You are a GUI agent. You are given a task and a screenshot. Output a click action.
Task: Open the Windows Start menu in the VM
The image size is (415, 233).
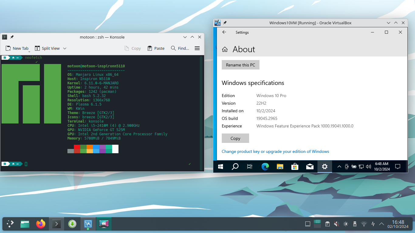pyautogui.click(x=221, y=166)
